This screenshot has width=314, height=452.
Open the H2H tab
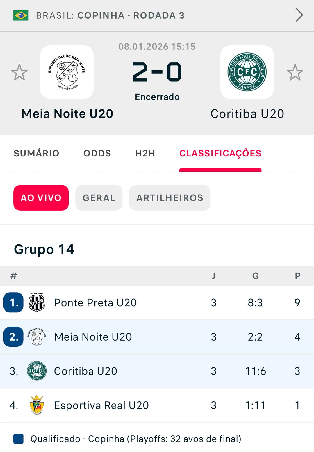coord(145,153)
